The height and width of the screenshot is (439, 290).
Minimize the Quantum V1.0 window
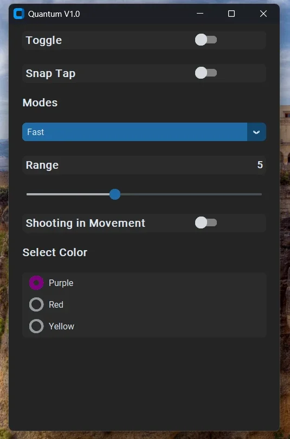pos(200,14)
